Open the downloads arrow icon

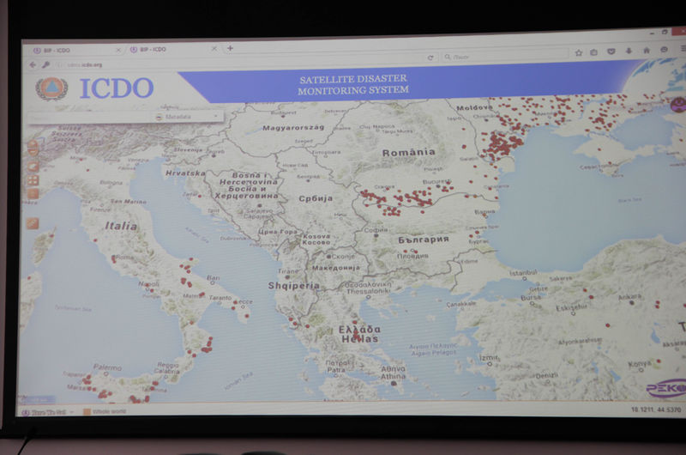(x=629, y=51)
